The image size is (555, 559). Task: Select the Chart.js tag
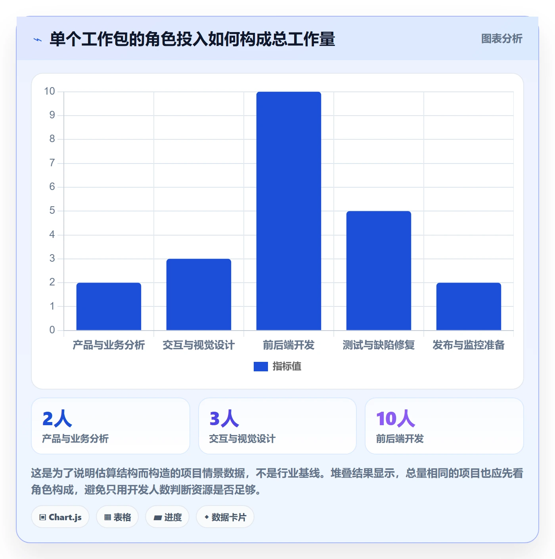[x=60, y=517]
